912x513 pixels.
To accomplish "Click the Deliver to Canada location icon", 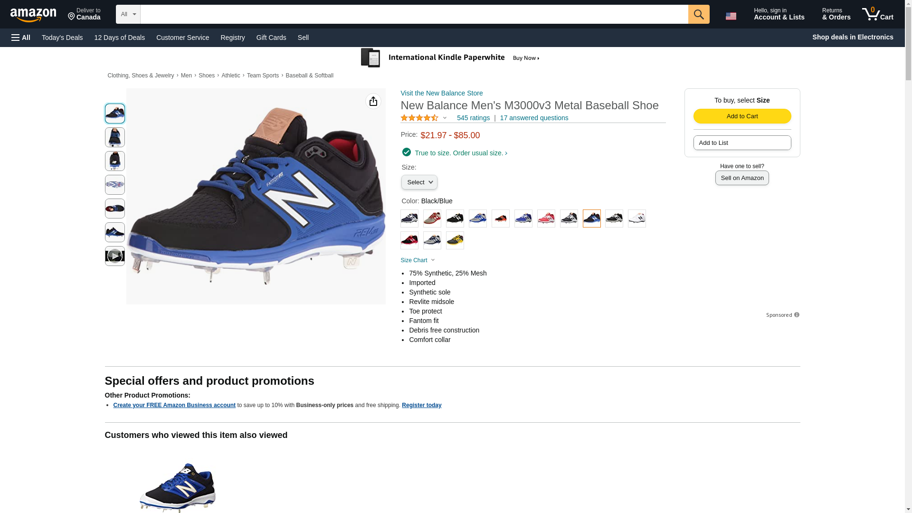I will 72,17.
